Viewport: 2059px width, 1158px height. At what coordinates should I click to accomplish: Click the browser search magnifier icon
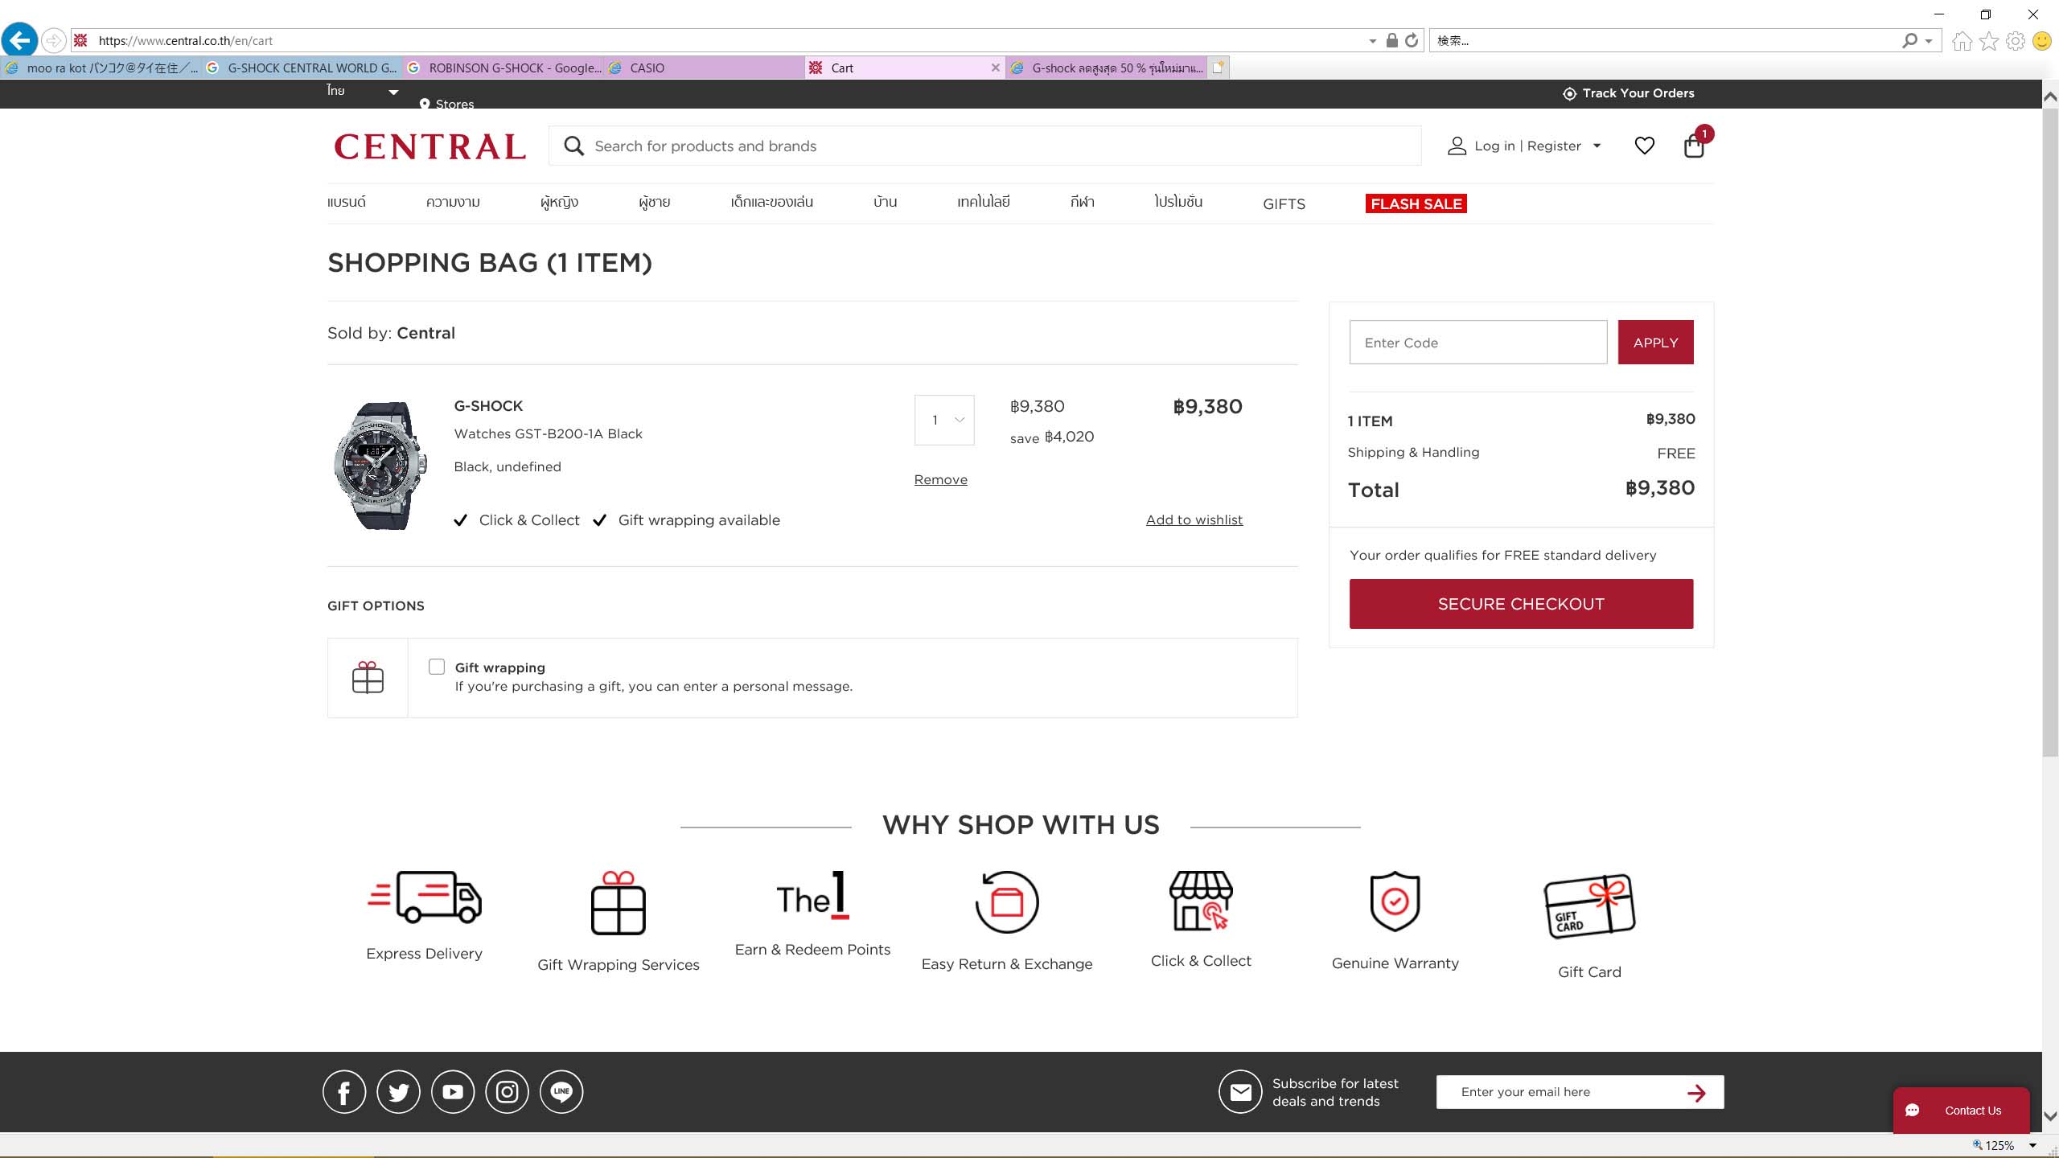tap(1909, 40)
